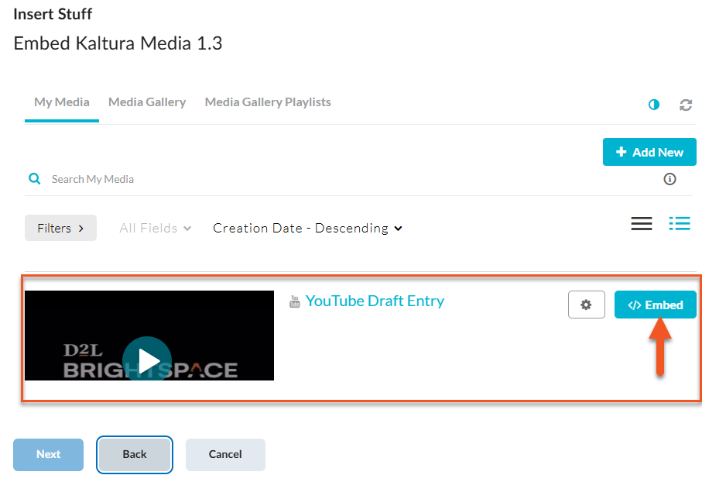The image size is (702, 482).
Task: Click the refresh media list icon
Action: [x=686, y=105]
